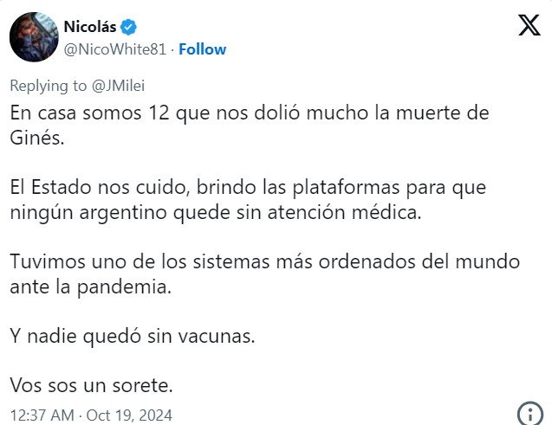Click the text "ante la pandemia."

91,286
